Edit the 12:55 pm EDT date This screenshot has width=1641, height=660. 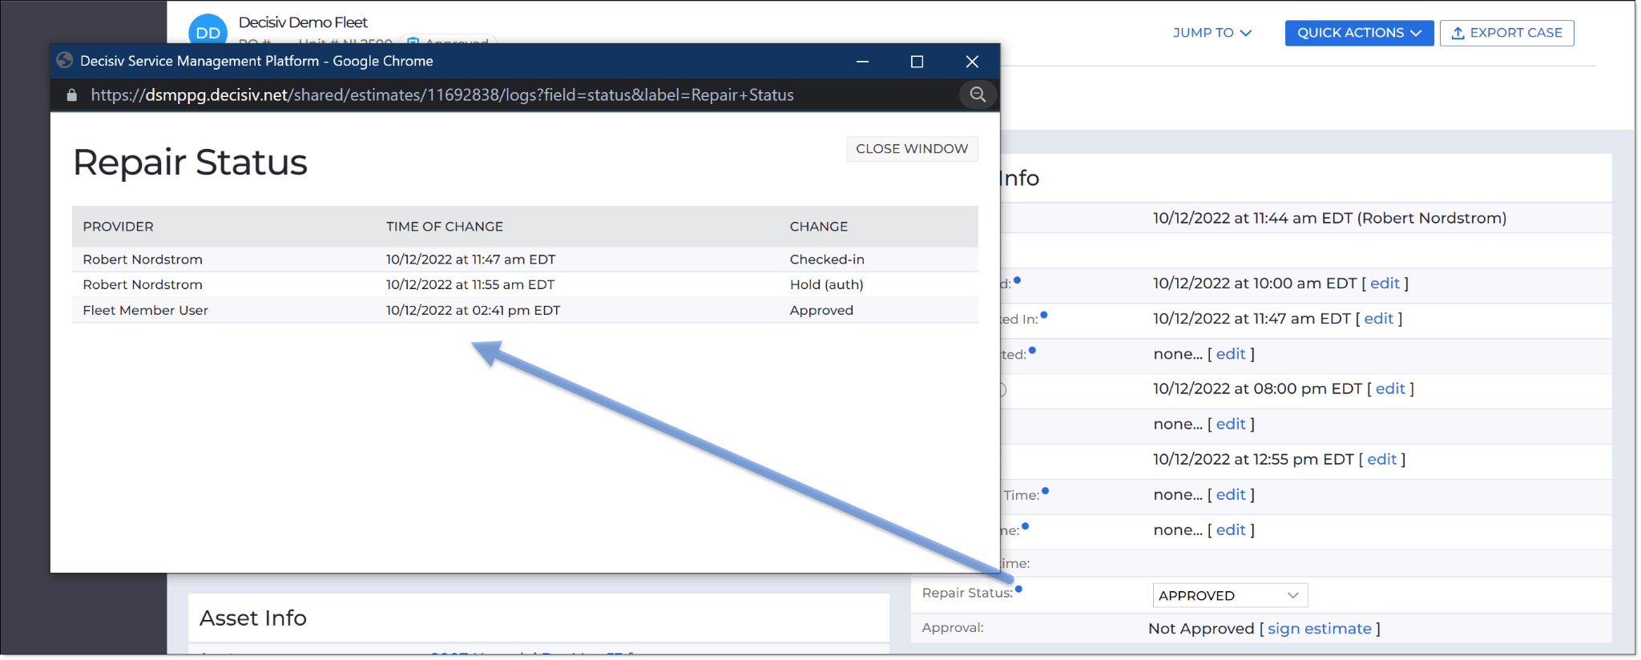(1381, 459)
